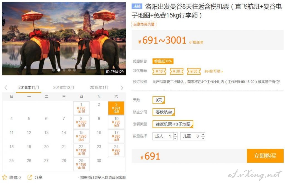Select the 8天 duration option
The height and width of the screenshot is (184, 285).
click(159, 100)
